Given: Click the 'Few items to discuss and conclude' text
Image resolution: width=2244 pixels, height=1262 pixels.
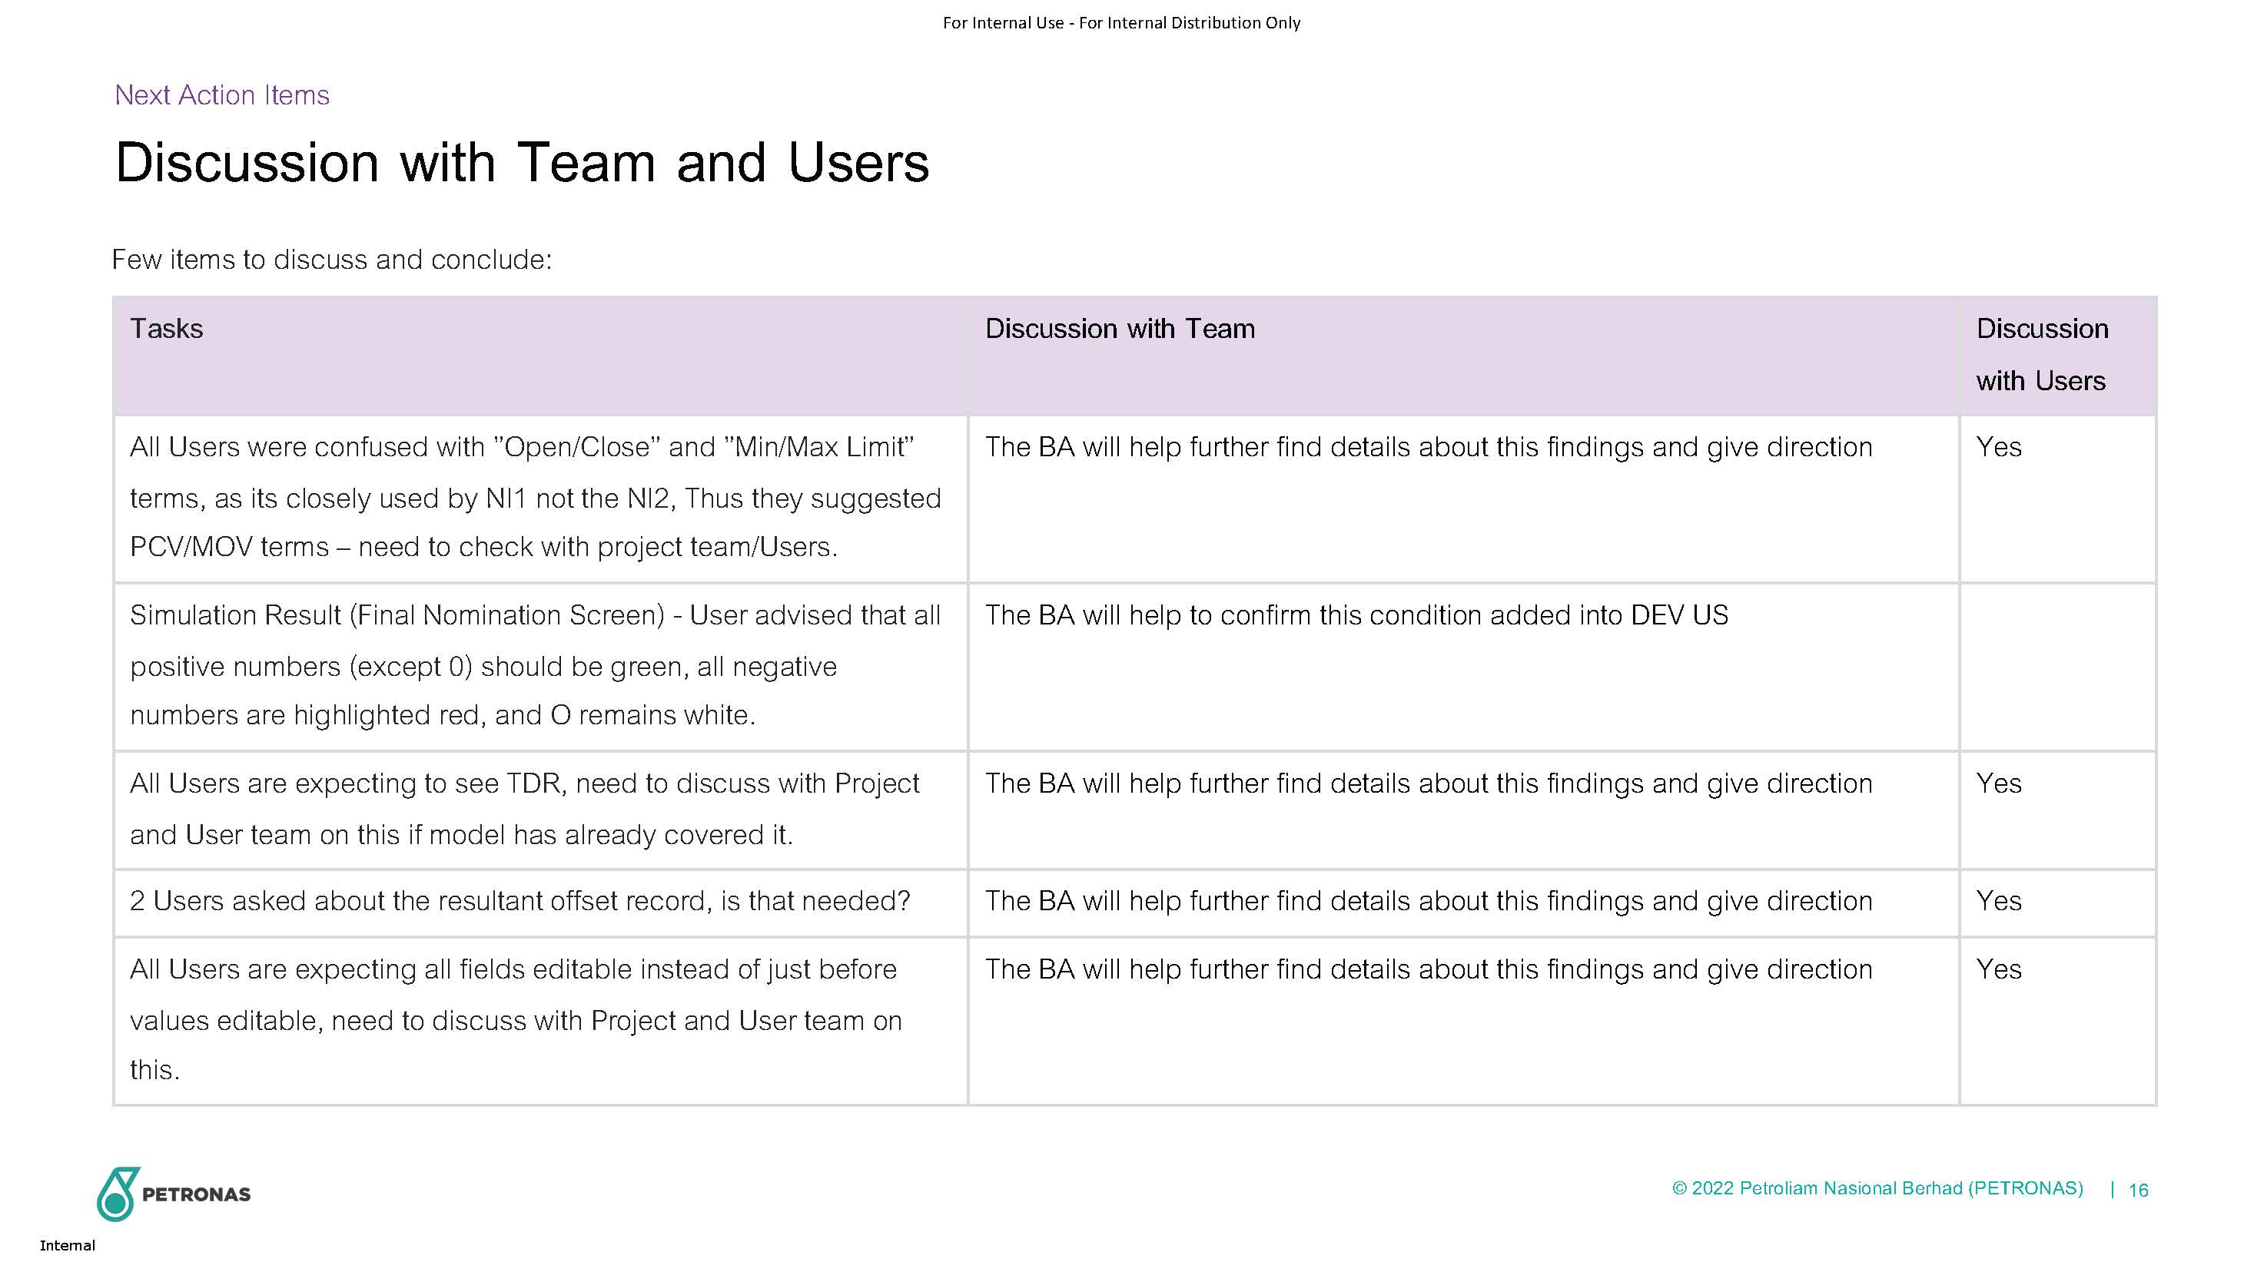Looking at the screenshot, I should (332, 260).
